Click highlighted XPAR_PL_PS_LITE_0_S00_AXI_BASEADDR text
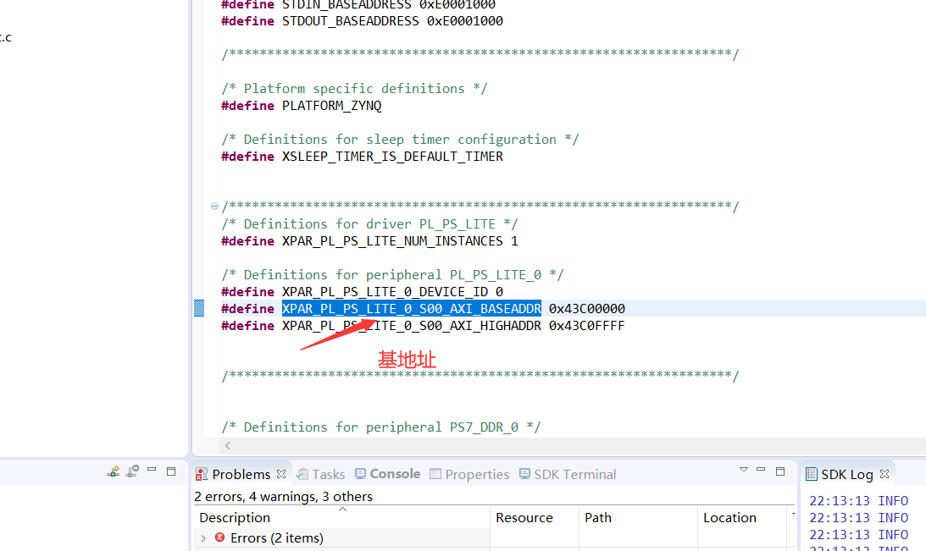Viewport: 926px width, 551px height. pyautogui.click(x=411, y=309)
